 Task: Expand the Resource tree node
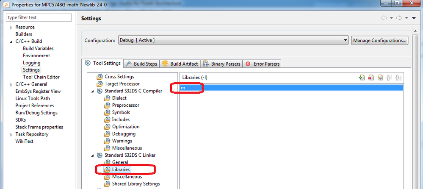[11, 27]
